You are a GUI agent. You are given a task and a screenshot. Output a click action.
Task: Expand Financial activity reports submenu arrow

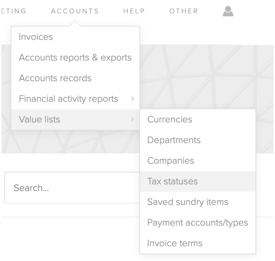pyautogui.click(x=133, y=99)
